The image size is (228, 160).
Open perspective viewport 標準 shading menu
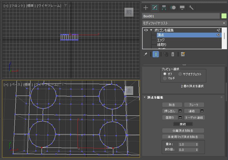pos(28,85)
